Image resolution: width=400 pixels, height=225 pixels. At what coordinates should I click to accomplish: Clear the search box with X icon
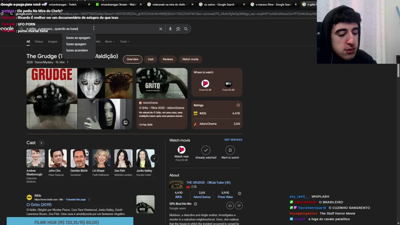tap(161, 29)
